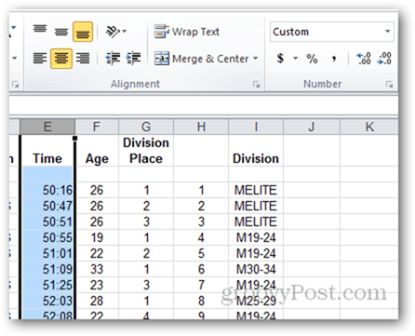Viewport: 415px width, 336px height.
Task: Click the Time header cell
Action: pos(47,151)
